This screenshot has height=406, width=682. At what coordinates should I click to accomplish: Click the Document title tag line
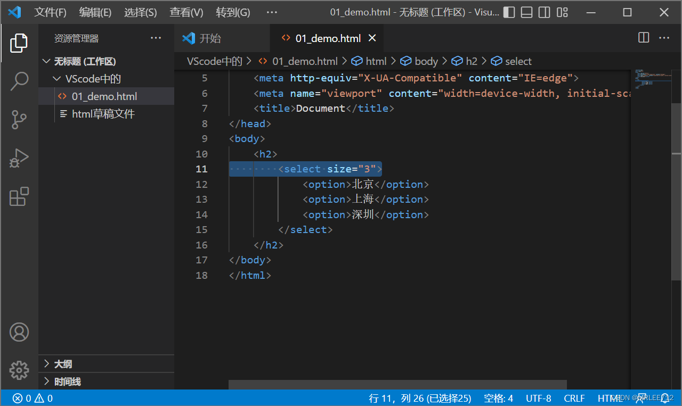[x=324, y=108]
